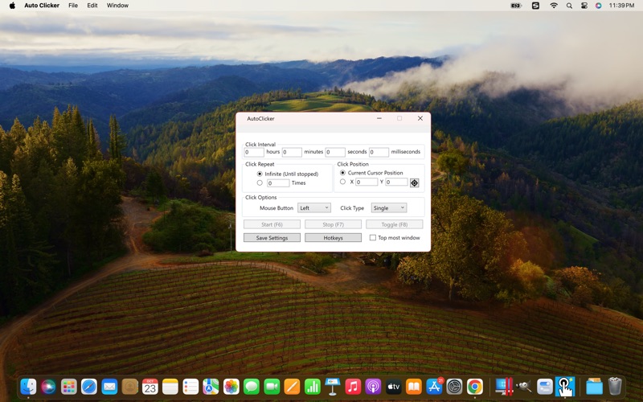The width and height of the screenshot is (643, 402).
Task: Open Spotlight search in menu bar
Action: pos(569,6)
